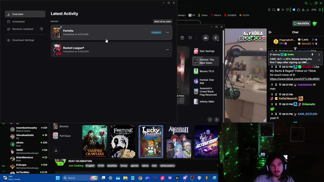
Task: Click the Download Settings gear icon
Action: tap(9, 40)
